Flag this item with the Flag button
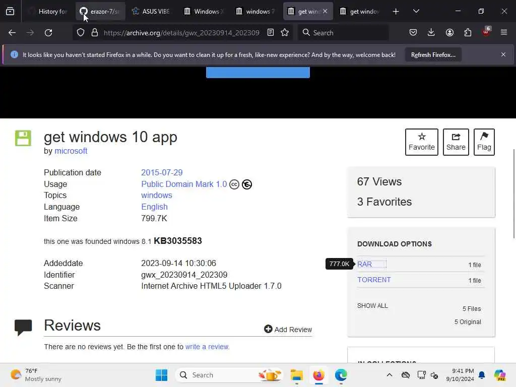Screen dimensions: 516x387 (484, 142)
